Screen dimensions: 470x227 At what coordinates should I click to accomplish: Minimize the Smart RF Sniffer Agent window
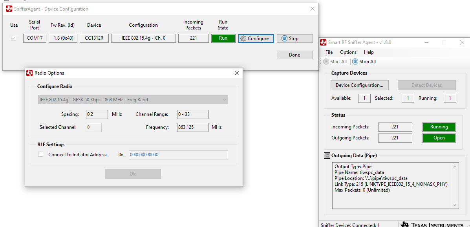(426, 42)
